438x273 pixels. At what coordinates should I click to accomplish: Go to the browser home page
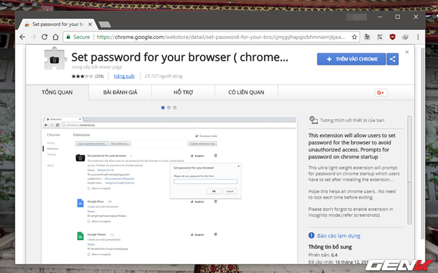[55, 37]
